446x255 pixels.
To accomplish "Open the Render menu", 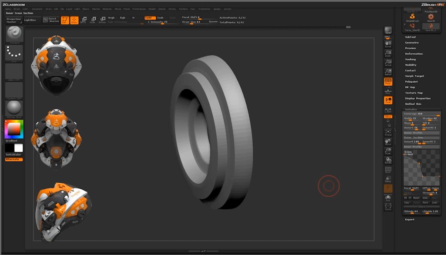I will click(152, 9).
